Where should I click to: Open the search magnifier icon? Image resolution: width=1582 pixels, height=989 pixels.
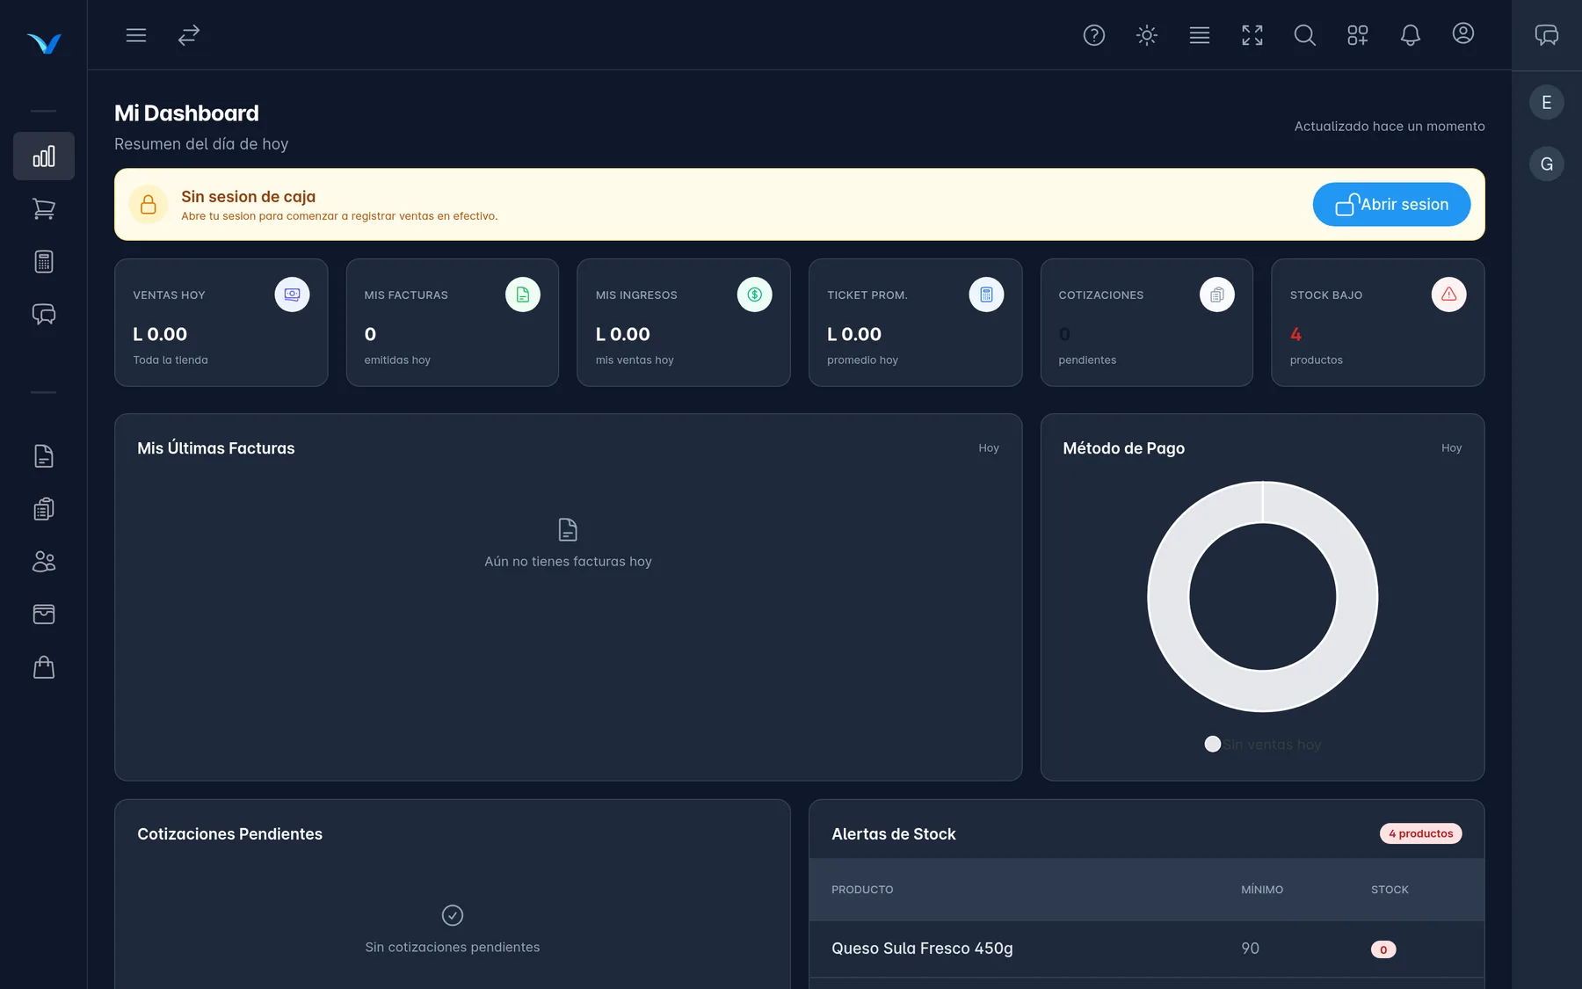[x=1305, y=35]
